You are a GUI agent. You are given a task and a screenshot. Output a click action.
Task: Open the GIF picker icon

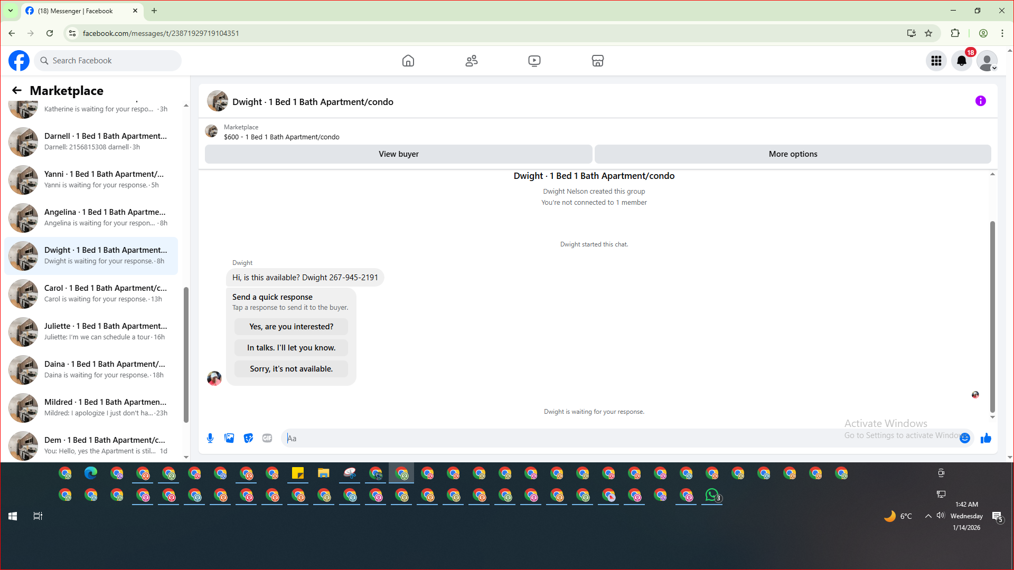pyautogui.click(x=267, y=438)
